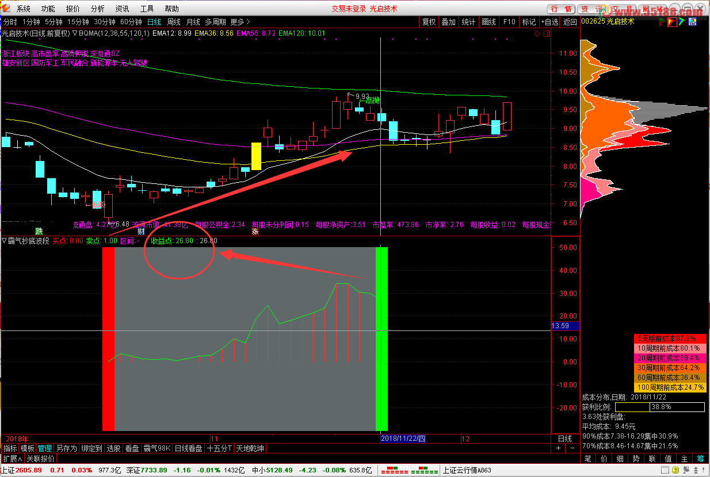The image size is (710, 477).
Task: Open the 分析 menu
Action: pyautogui.click(x=98, y=9)
